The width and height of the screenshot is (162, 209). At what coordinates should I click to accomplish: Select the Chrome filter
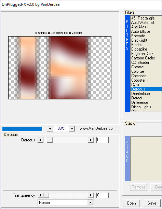pos(137,67)
